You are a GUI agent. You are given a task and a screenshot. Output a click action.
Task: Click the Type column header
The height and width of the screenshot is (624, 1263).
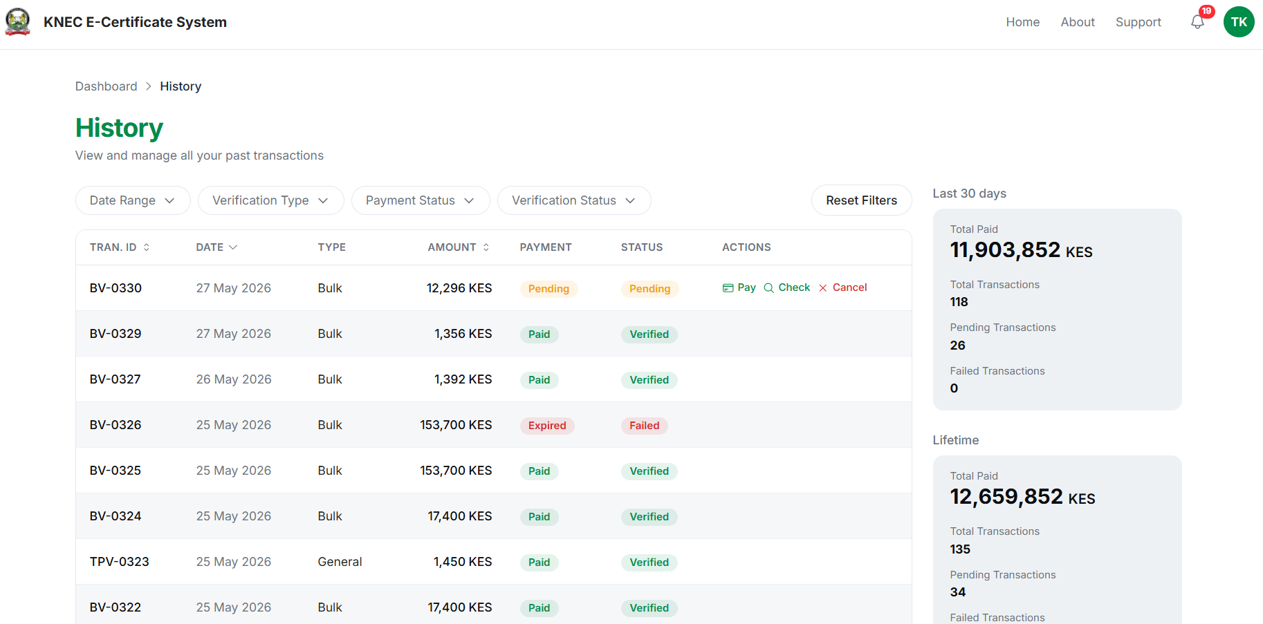[332, 247]
